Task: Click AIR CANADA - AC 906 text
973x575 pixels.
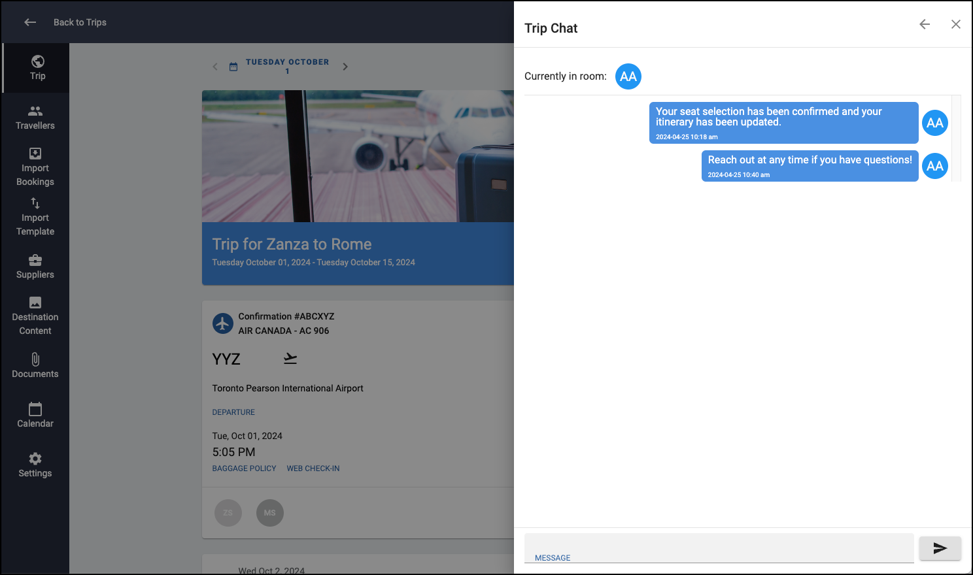Action: [x=284, y=331]
